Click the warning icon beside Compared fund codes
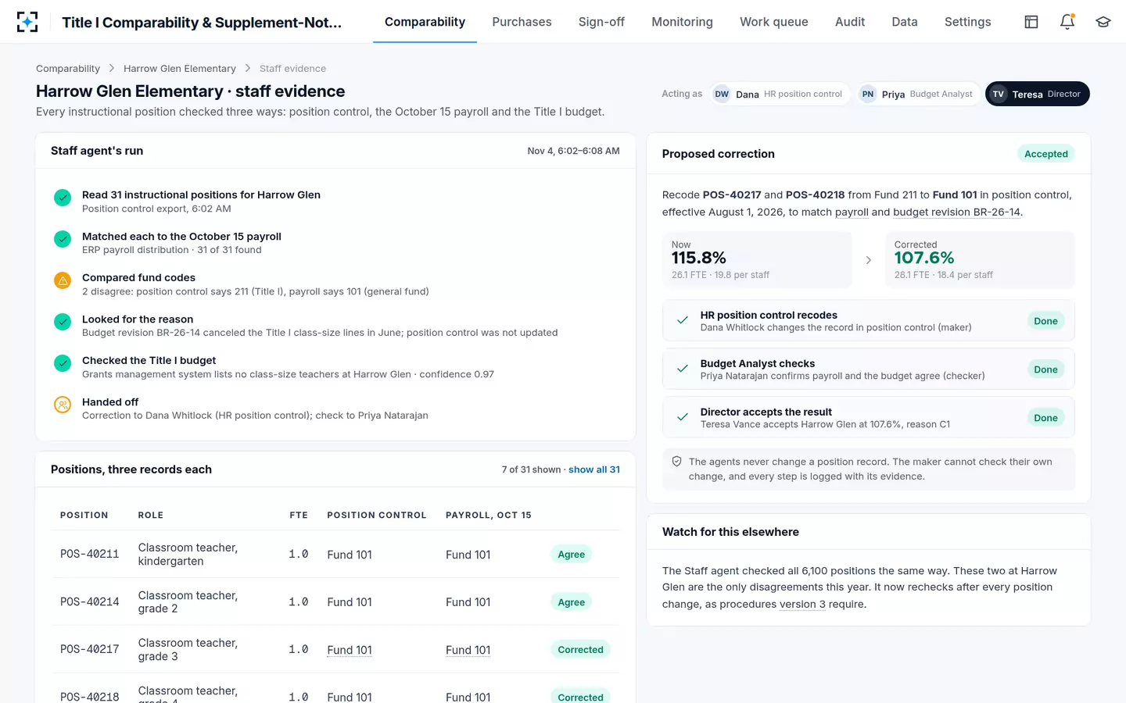The height and width of the screenshot is (703, 1126). click(x=63, y=280)
